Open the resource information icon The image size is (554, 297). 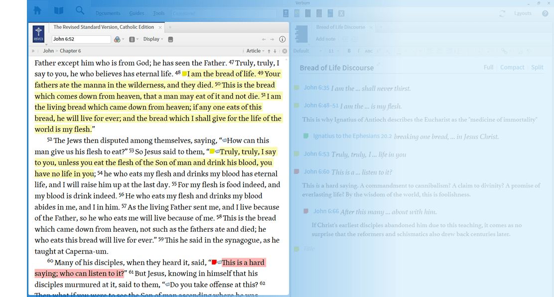pyautogui.click(x=282, y=39)
